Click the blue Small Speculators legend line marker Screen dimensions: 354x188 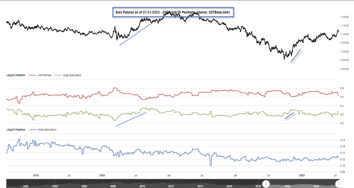33,130
